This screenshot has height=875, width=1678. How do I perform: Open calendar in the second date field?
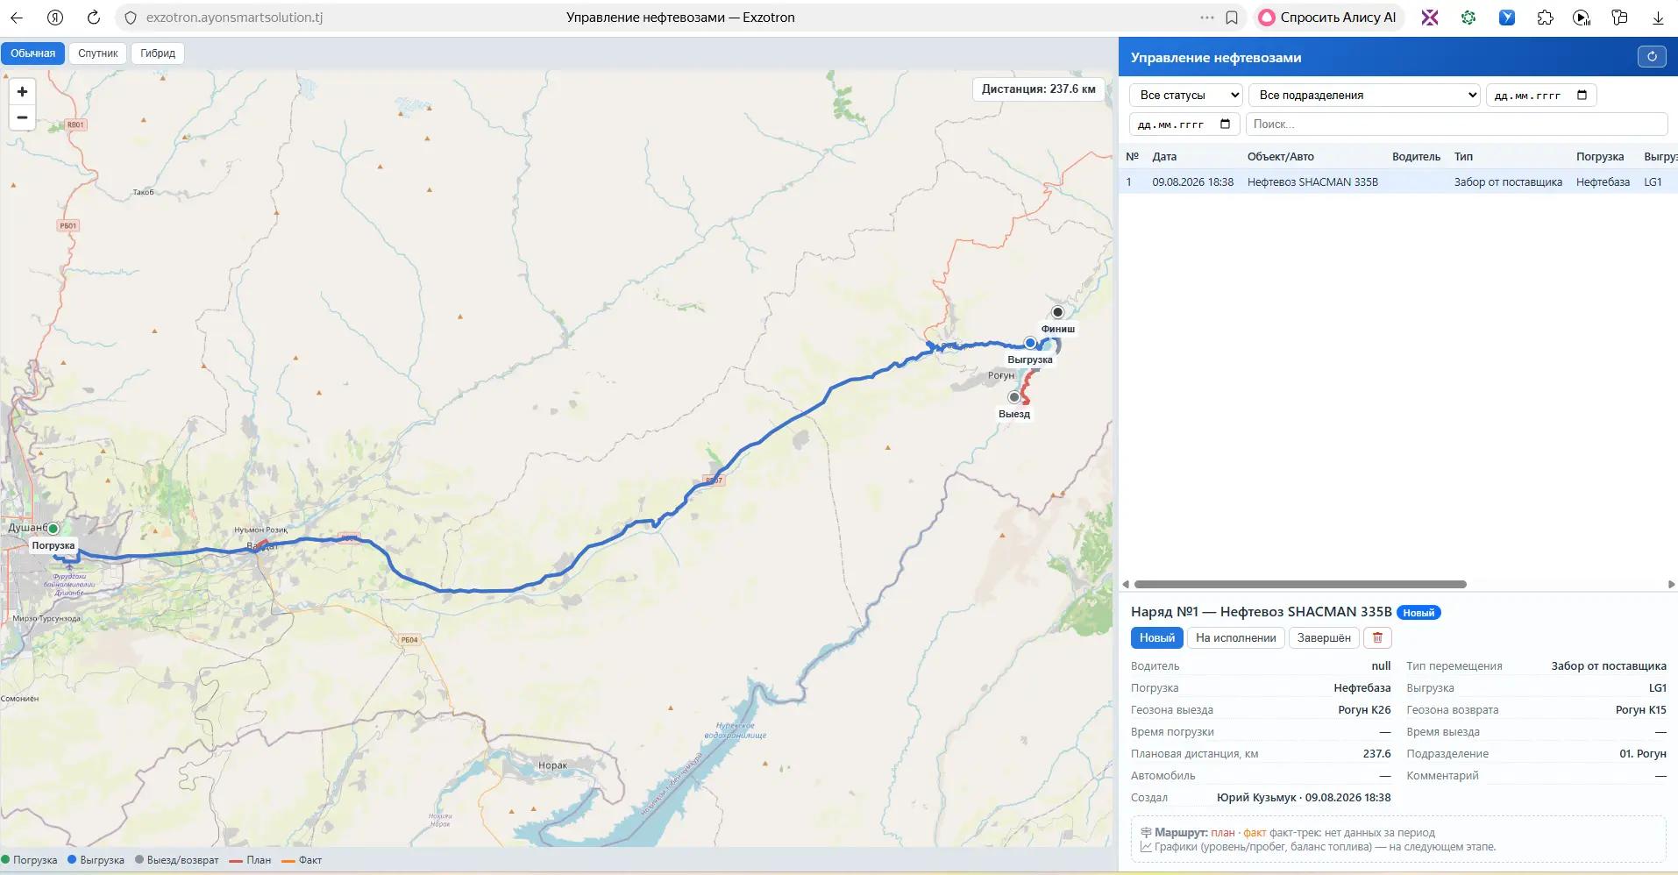pos(1225,124)
